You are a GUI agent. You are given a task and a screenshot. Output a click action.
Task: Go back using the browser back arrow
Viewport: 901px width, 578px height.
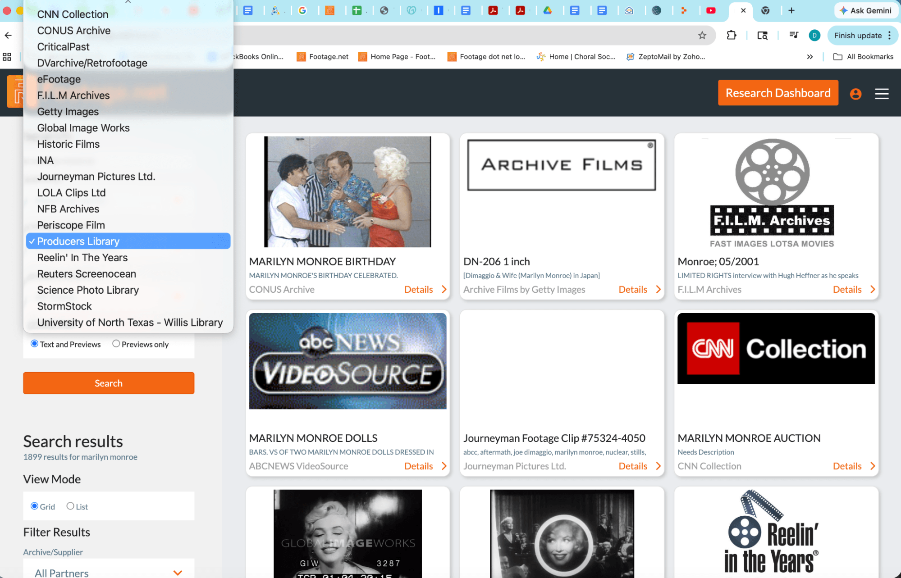(x=8, y=35)
